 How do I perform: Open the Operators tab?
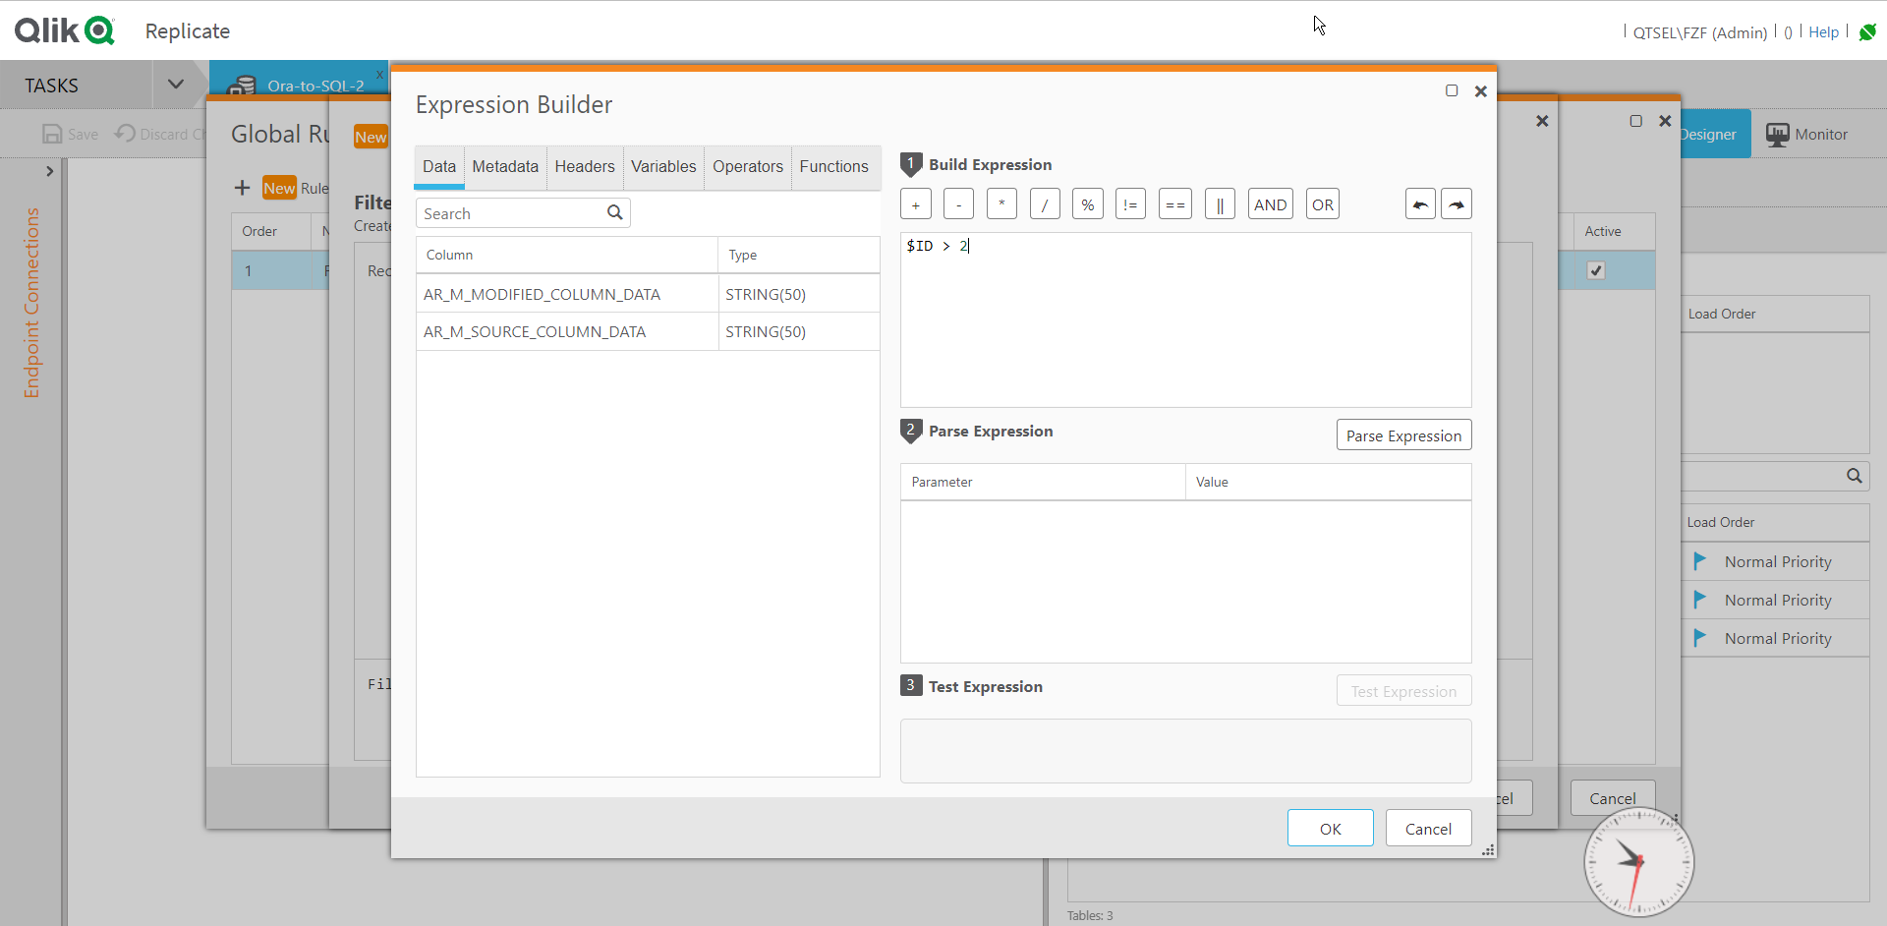point(748,167)
